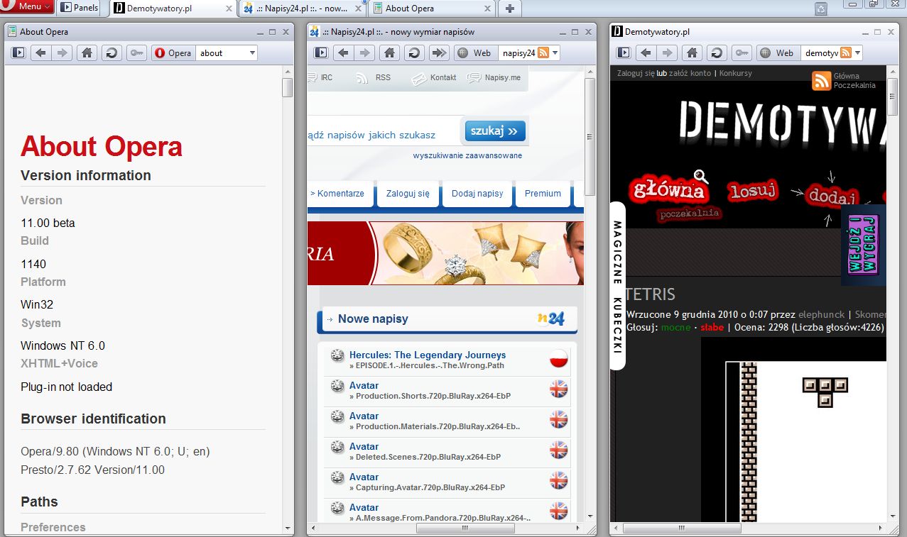The height and width of the screenshot is (537, 907).
Task: Go back in the About Opera window
Action: (x=40, y=52)
